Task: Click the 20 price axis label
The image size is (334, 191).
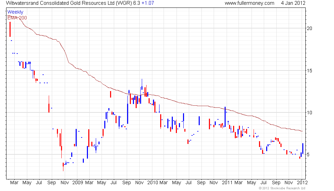Action: click(x=309, y=28)
